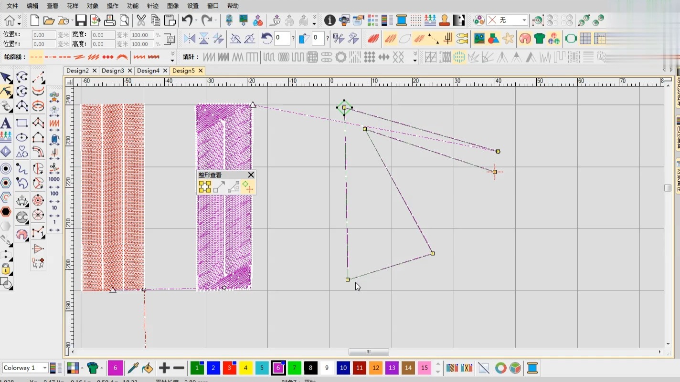
Task: Toggle the show stitches red leaf icon
Action: 373,39
